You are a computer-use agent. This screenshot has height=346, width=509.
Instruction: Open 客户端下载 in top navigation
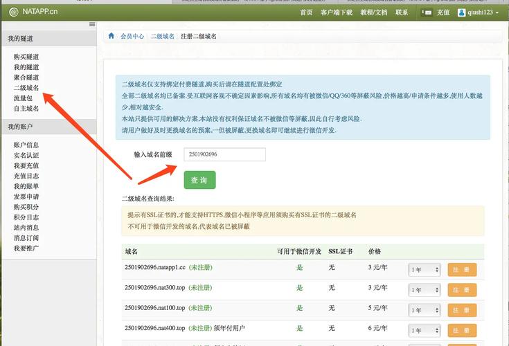pos(337,12)
